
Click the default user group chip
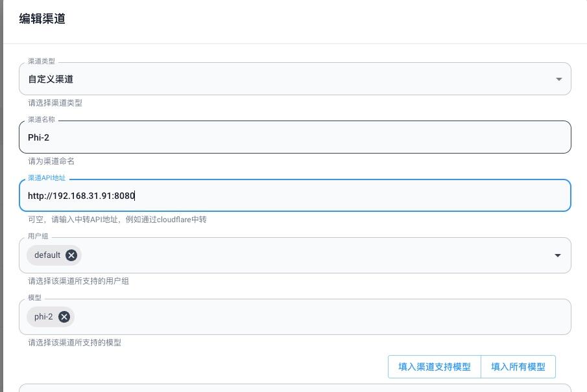(54, 255)
